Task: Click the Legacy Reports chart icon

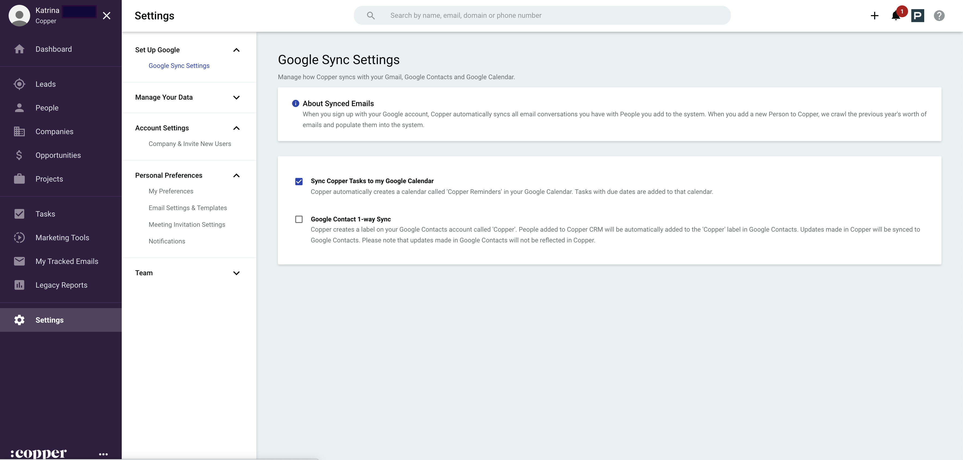Action: coord(19,285)
